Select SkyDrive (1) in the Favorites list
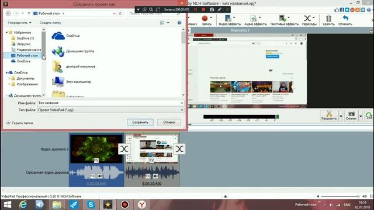The width and height of the screenshot is (374, 210). (x=25, y=38)
